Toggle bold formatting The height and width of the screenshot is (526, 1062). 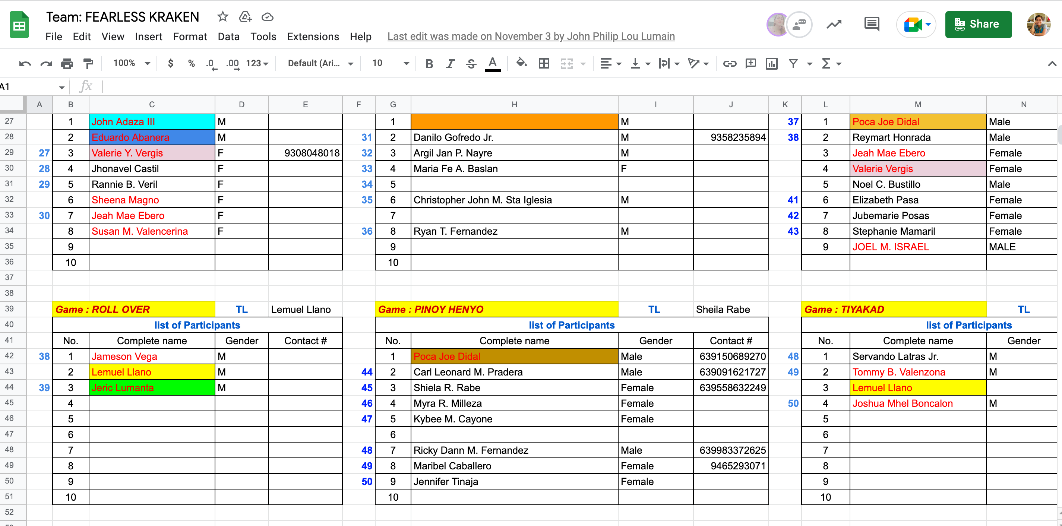click(429, 63)
